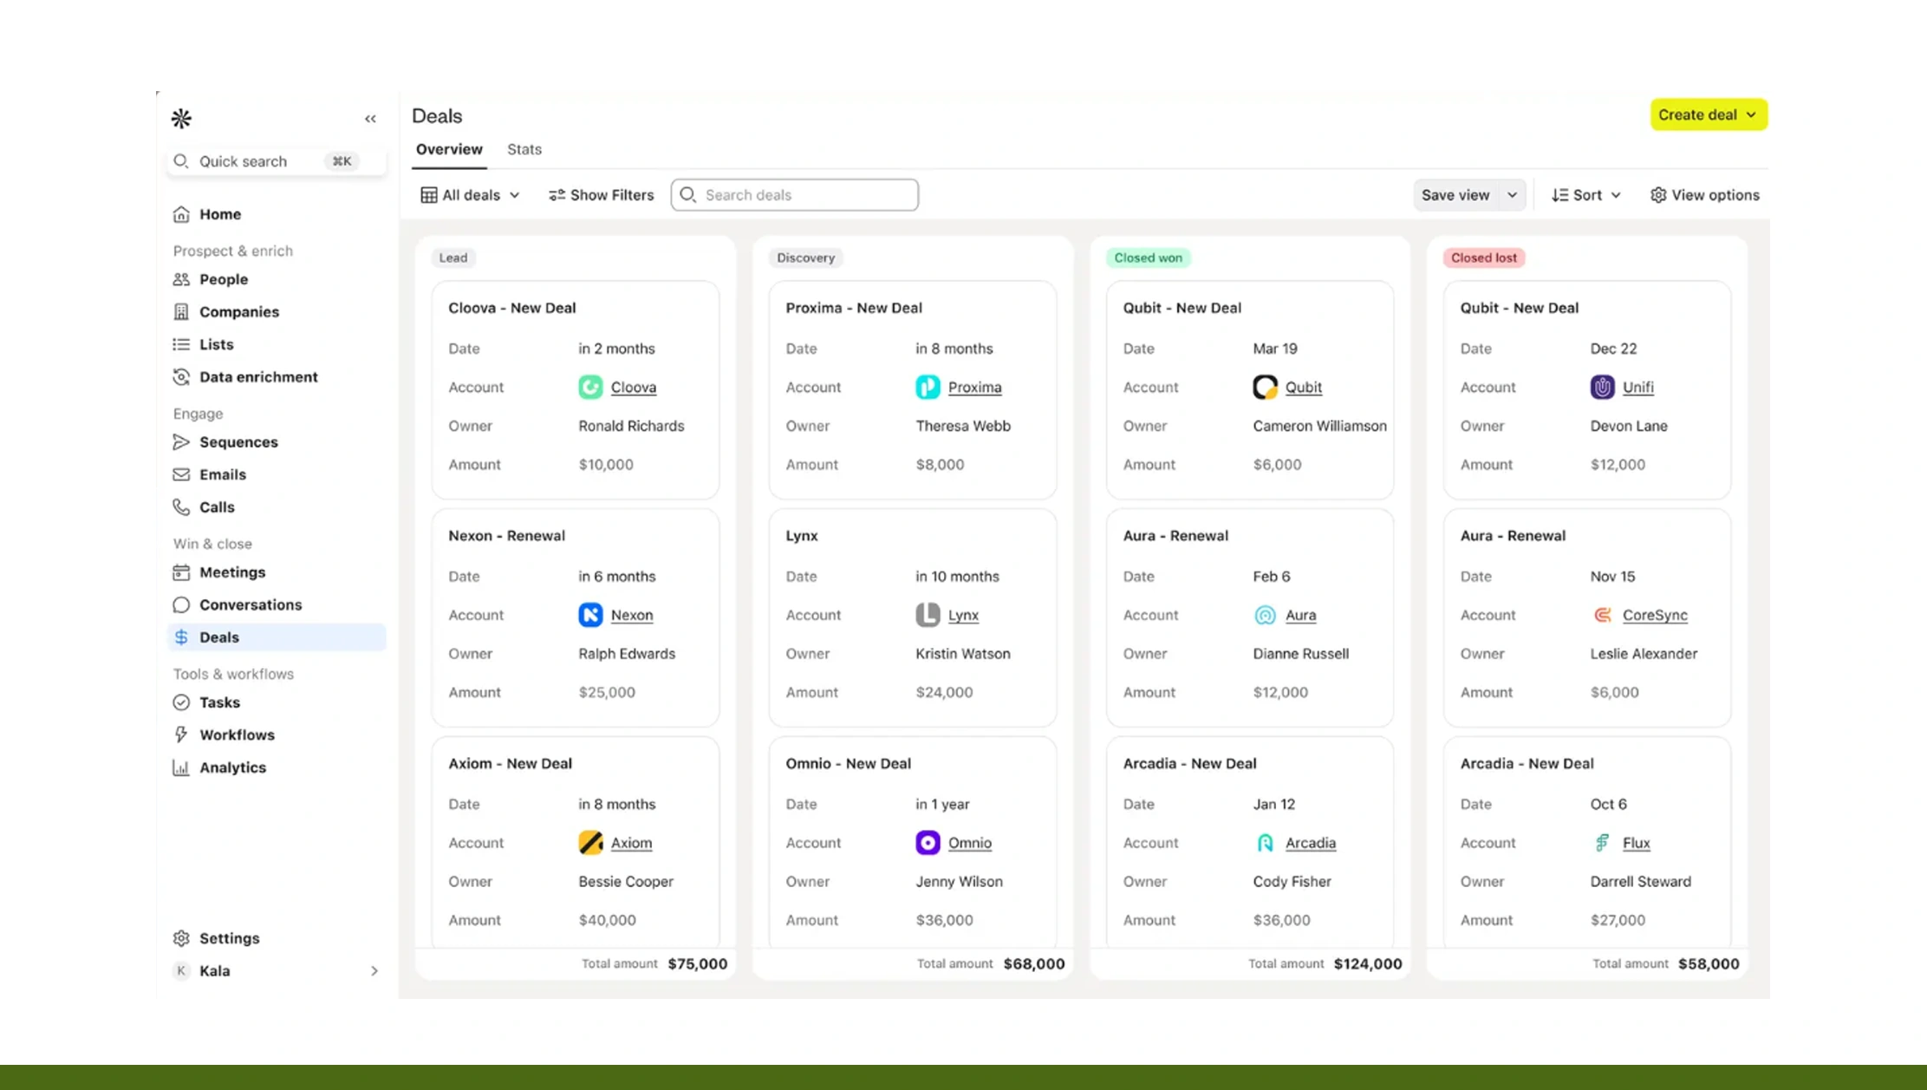Open Conversations from the sidebar
The width and height of the screenshot is (1927, 1090).
pos(250,604)
